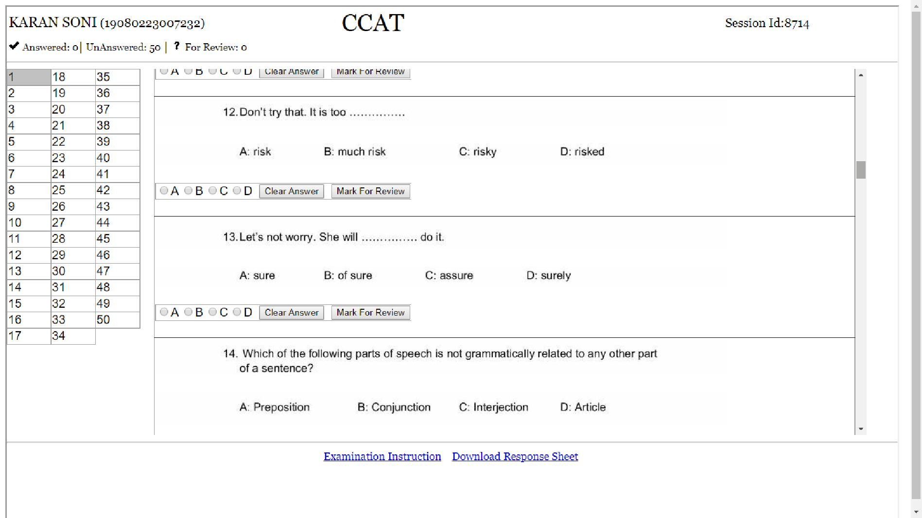Click Mark For Review below question 12
Screen dimensions: 922x518
coord(370,191)
